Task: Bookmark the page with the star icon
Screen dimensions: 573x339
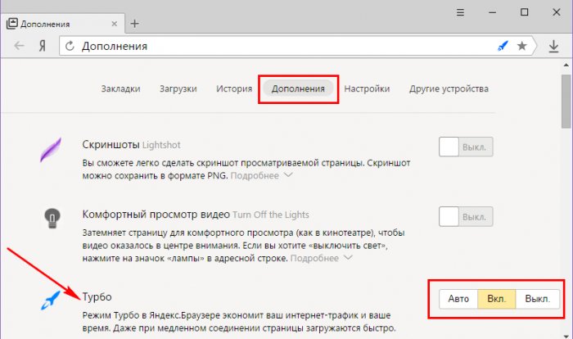Action: click(x=522, y=46)
